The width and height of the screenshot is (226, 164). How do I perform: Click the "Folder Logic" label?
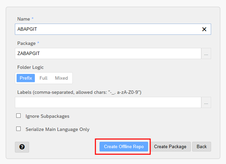coord(30,67)
